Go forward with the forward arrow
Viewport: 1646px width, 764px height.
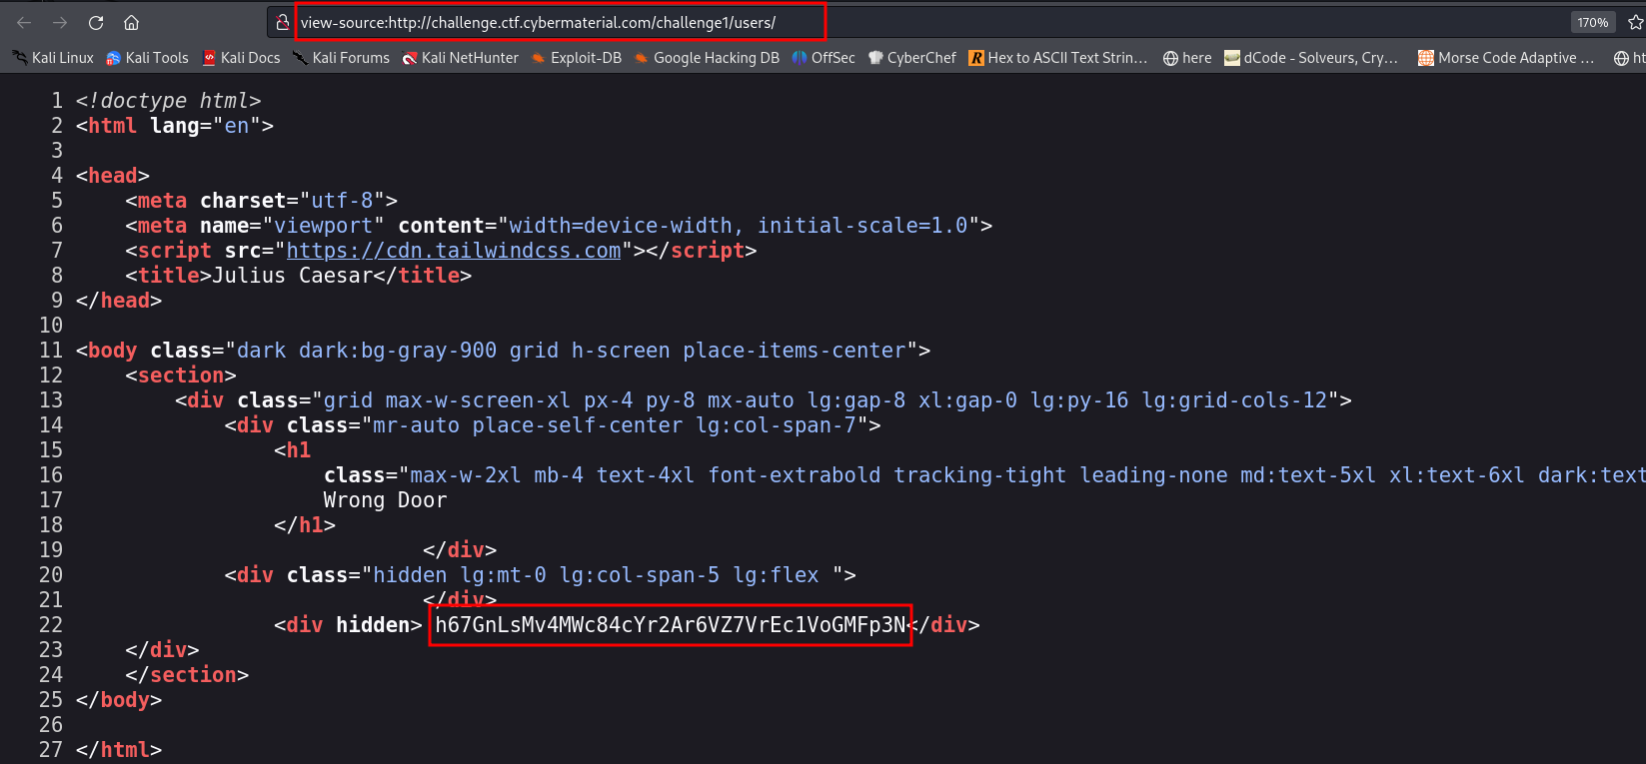60,22
